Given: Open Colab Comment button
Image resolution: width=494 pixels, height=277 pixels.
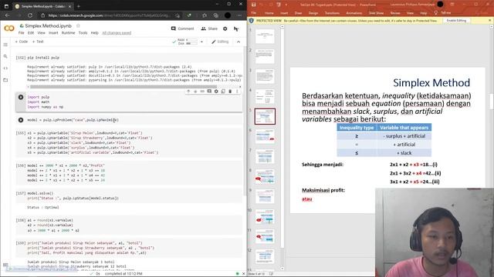Looking at the screenshot, I should click(x=182, y=28).
